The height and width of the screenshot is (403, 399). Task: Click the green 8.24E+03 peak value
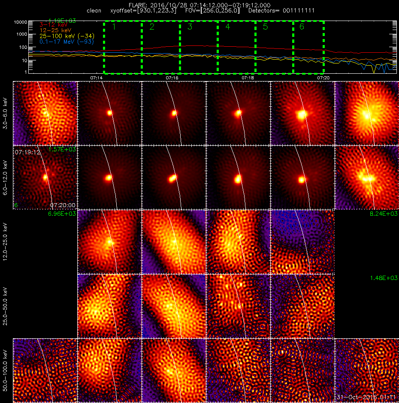[384, 214]
